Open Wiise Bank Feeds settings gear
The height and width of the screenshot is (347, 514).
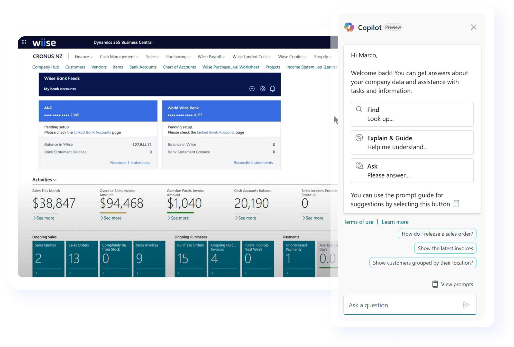coord(262,89)
